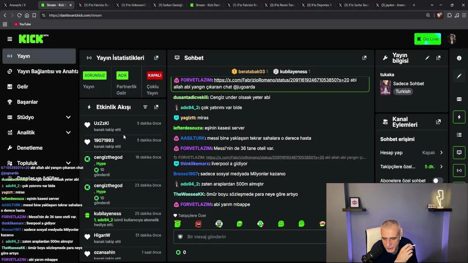Pop out the Sohbet chat panel

point(364,58)
